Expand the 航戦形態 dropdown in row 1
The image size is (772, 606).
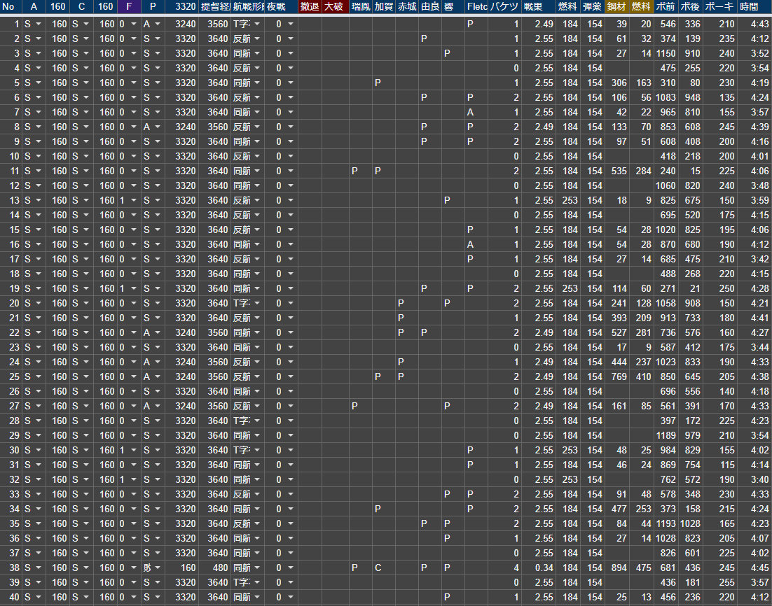tap(257, 24)
